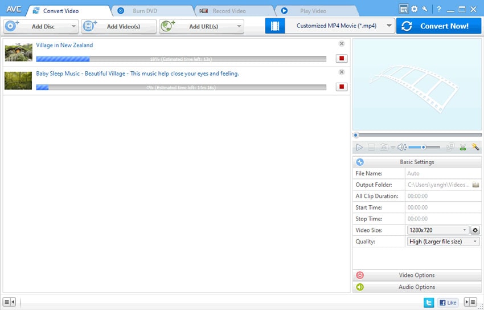Stop converting Village in New Zealand
484x310 pixels.
[342, 58]
